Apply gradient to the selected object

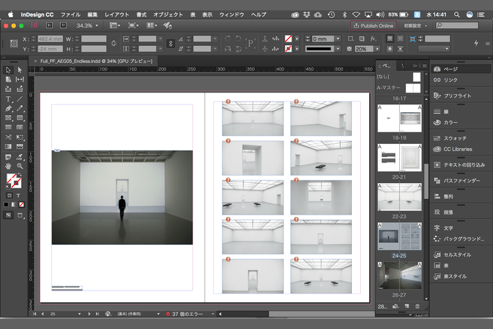tap(14, 205)
